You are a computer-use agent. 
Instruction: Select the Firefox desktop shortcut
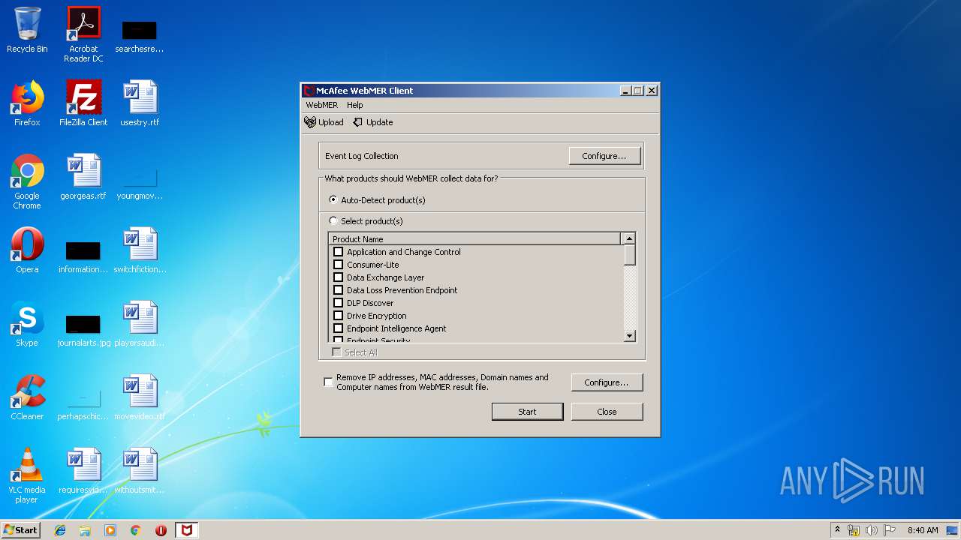pos(27,103)
